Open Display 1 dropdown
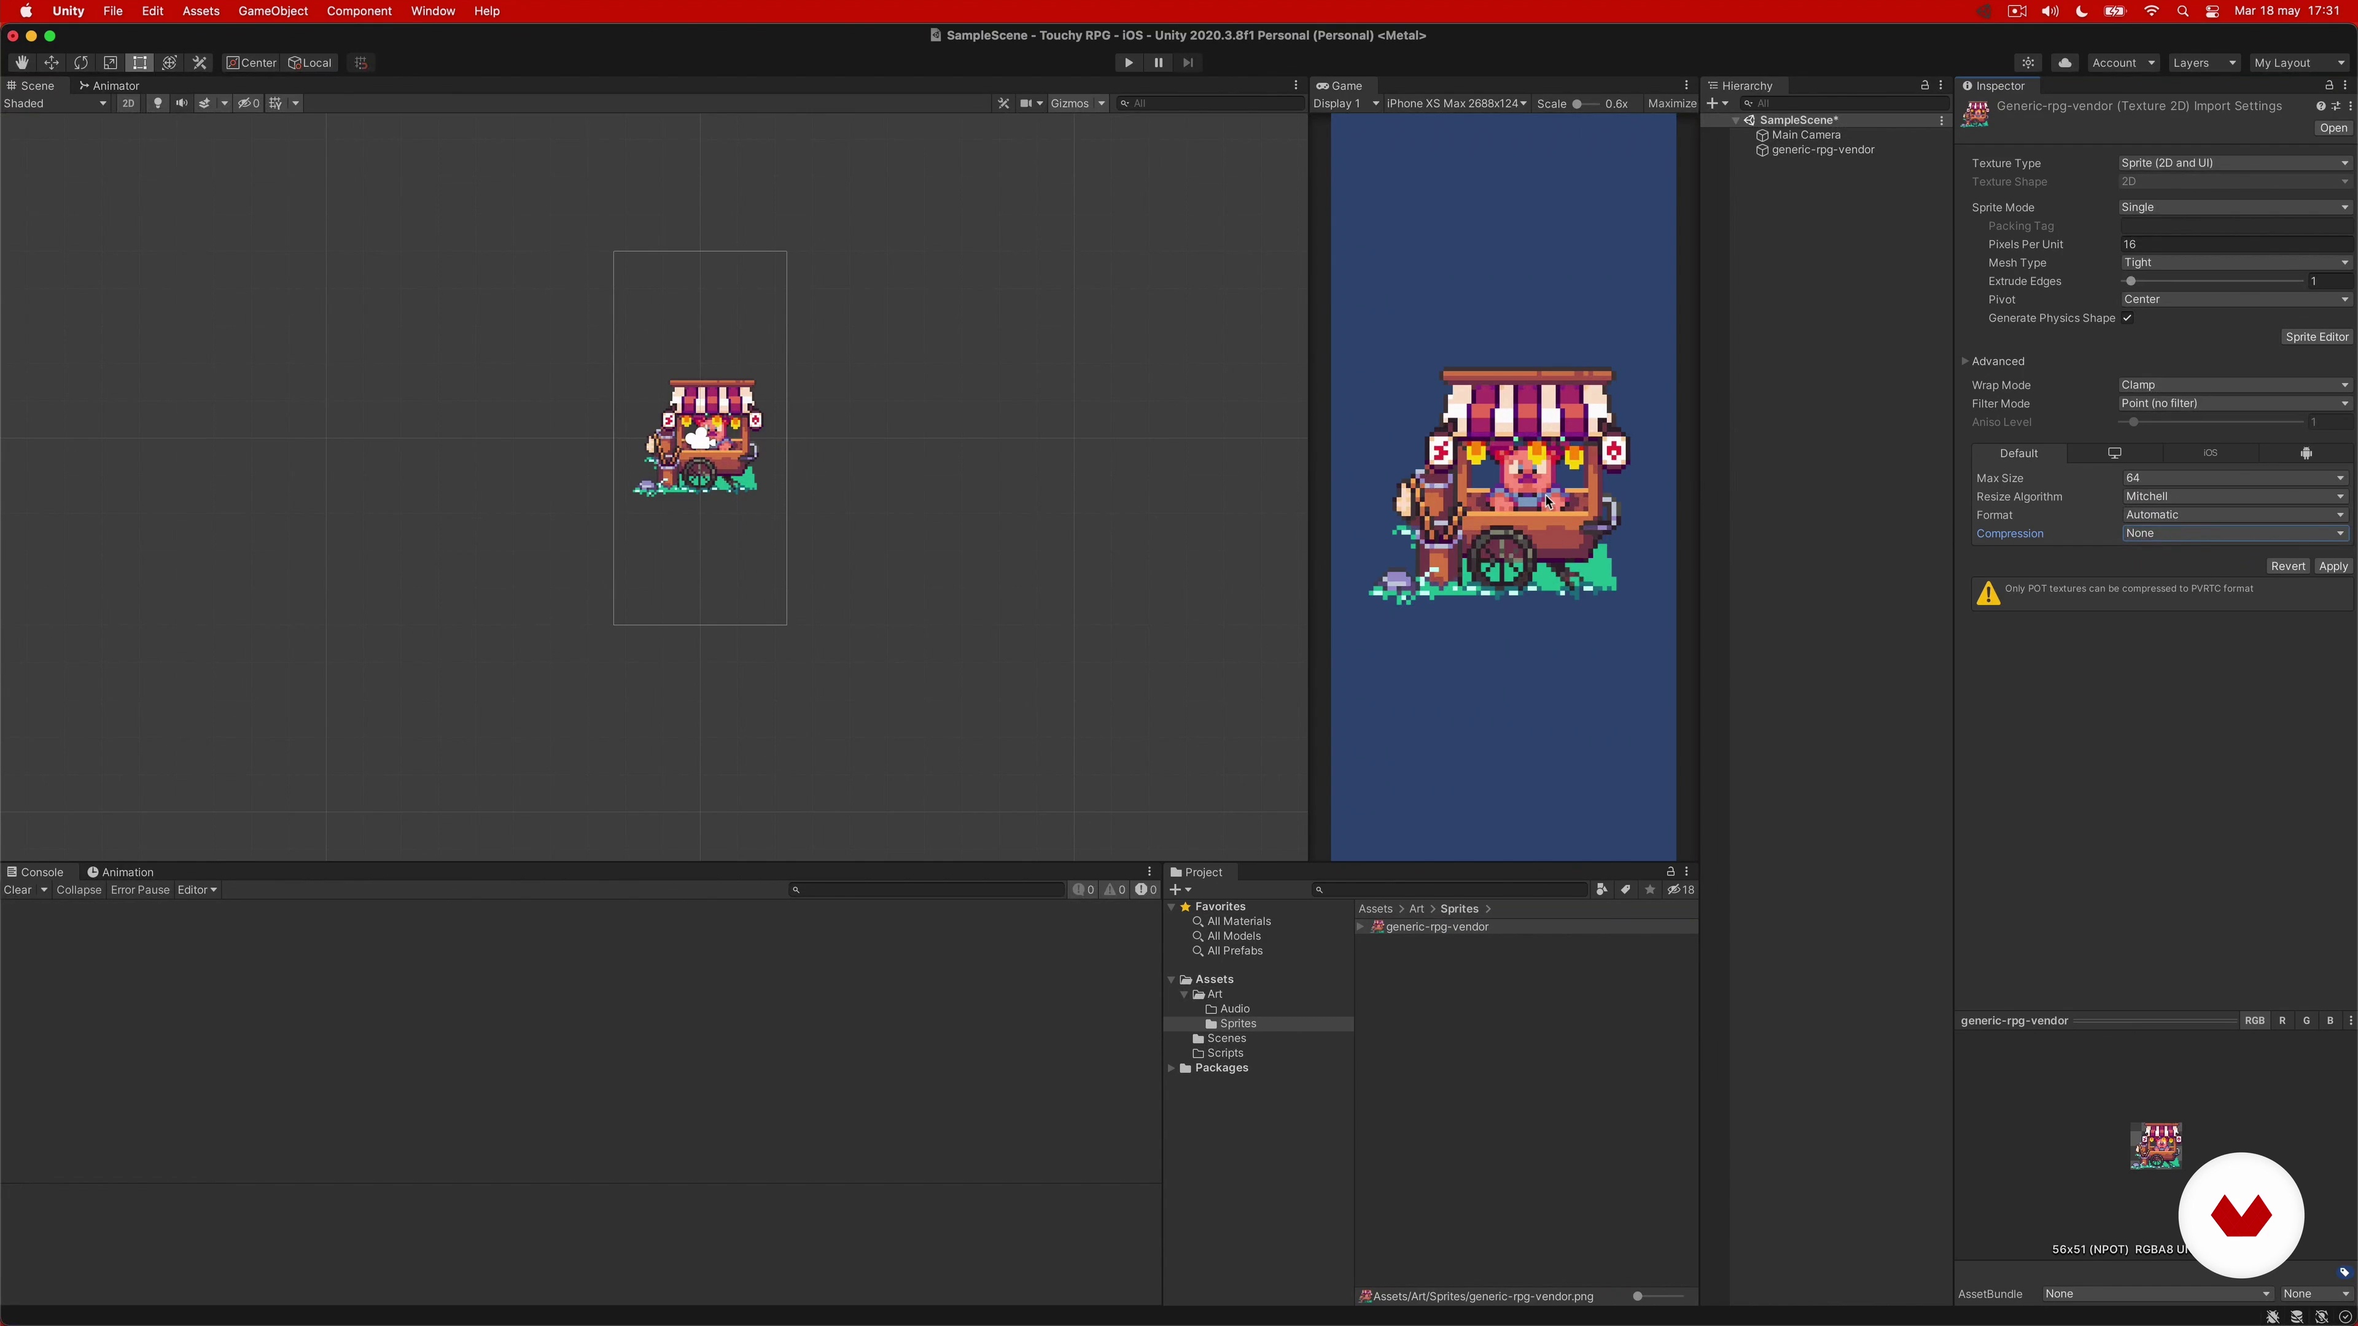This screenshot has width=2358, height=1326. point(1345,103)
